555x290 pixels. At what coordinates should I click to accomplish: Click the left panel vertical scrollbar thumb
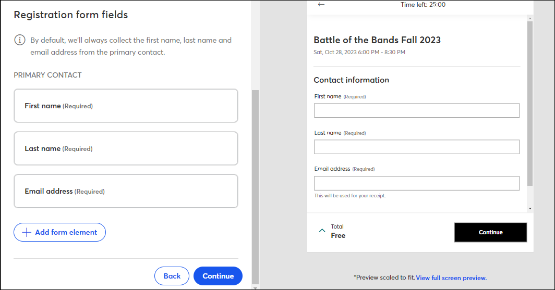pos(255,187)
